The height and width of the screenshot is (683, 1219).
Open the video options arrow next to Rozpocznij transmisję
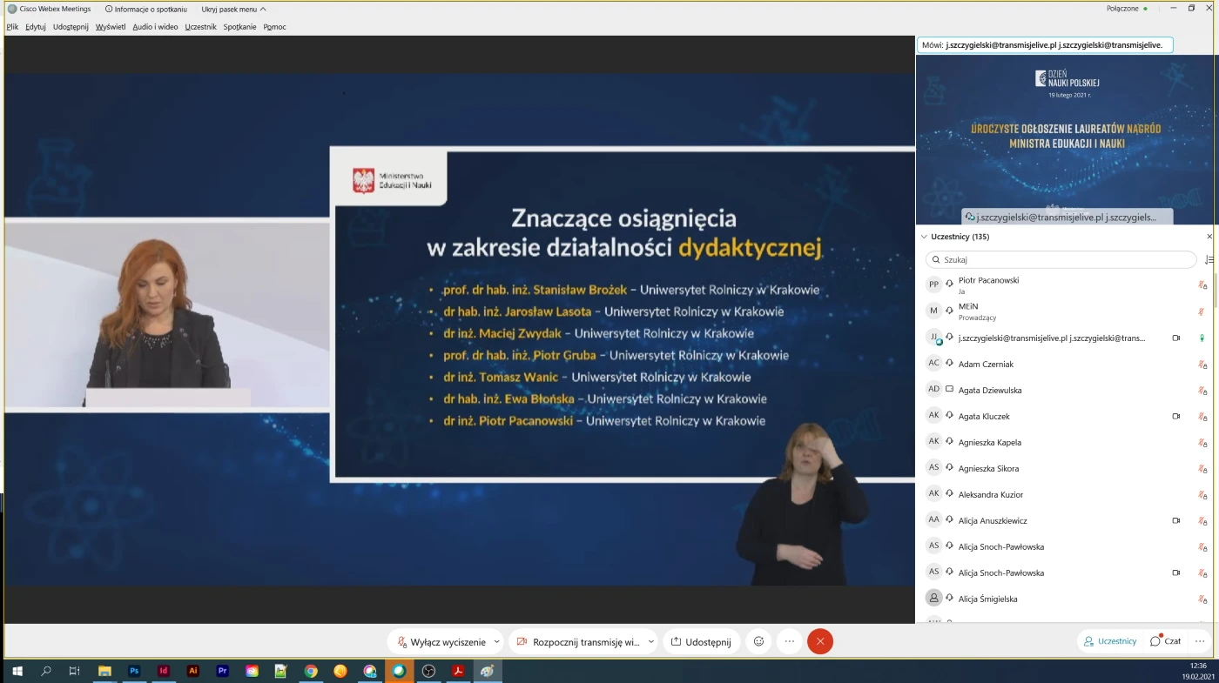point(651,641)
